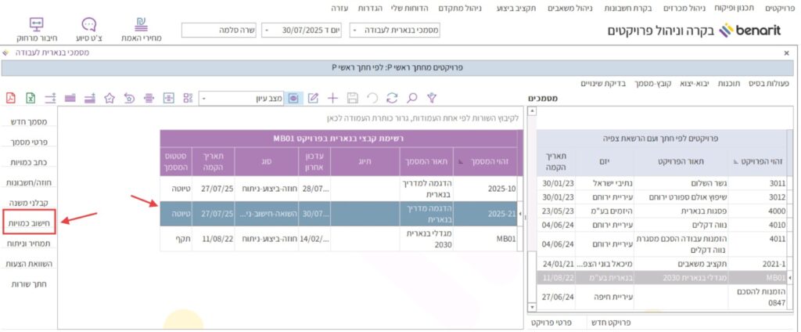Viewport: 801px width, 332px height.
Task: Open the date dropdown showing 30/07/2025
Action: [x=267, y=30]
